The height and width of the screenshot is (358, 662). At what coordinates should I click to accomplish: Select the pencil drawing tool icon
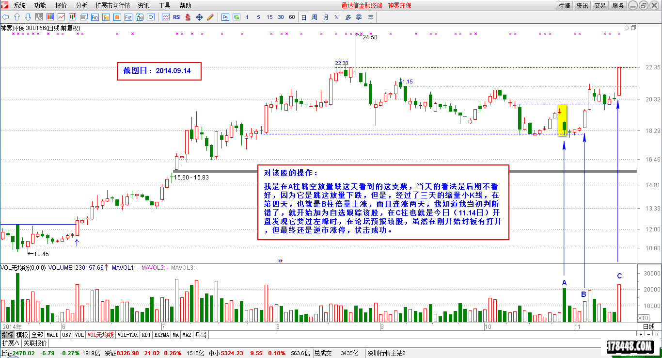[210, 17]
